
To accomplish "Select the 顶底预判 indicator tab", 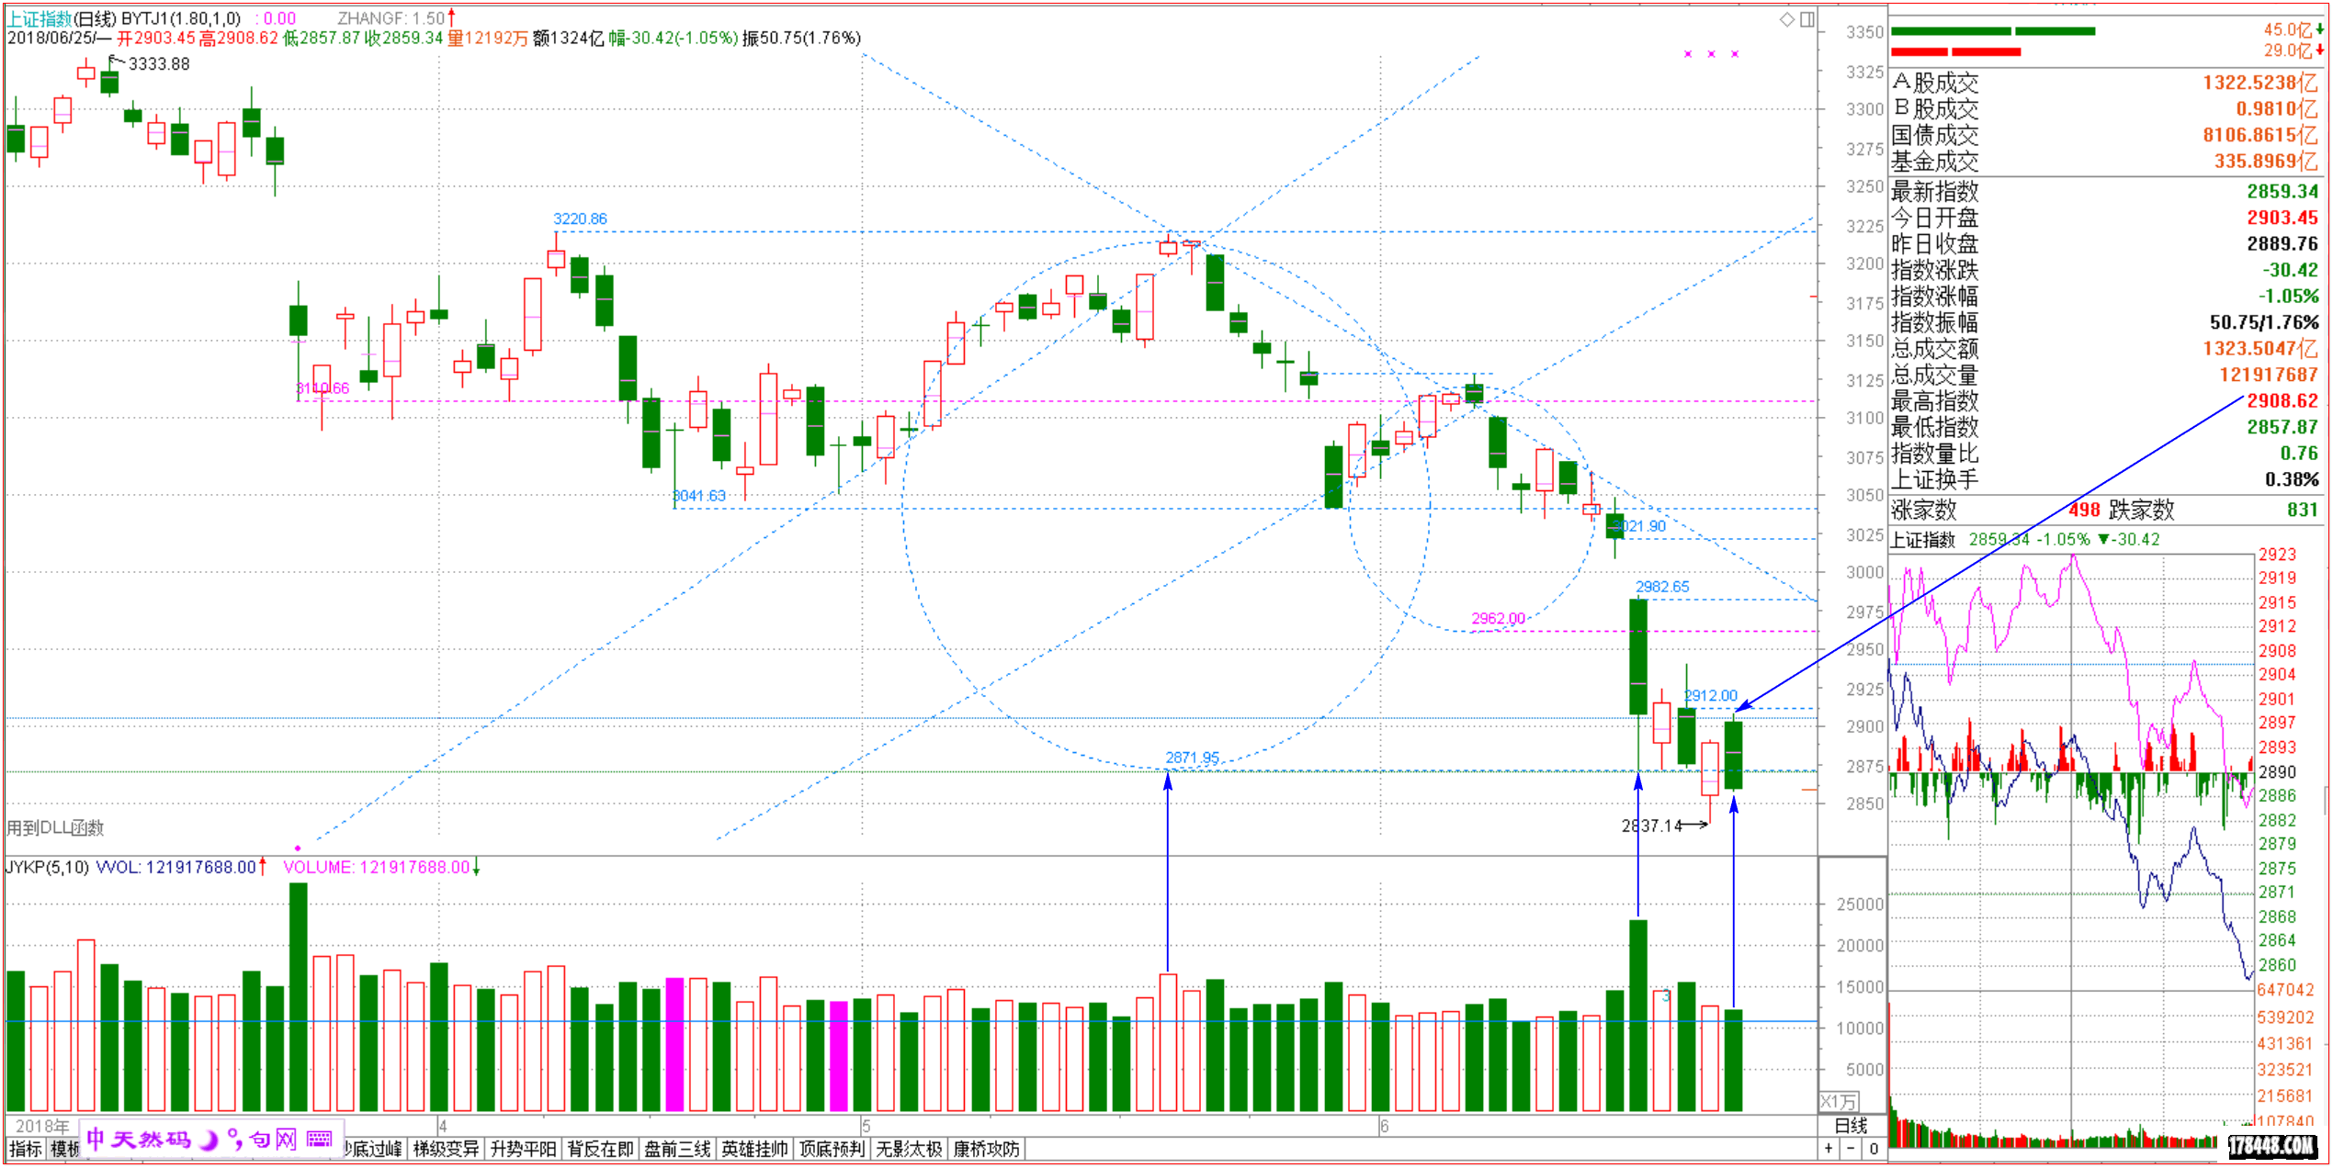I will tap(832, 1149).
